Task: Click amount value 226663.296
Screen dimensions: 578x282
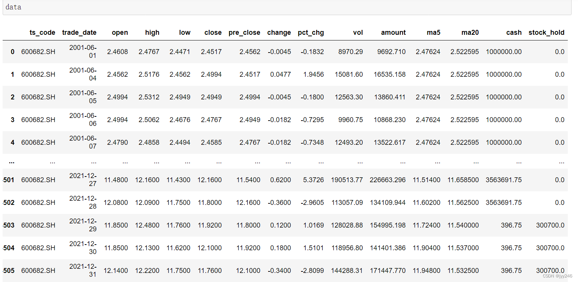Action: (388, 180)
